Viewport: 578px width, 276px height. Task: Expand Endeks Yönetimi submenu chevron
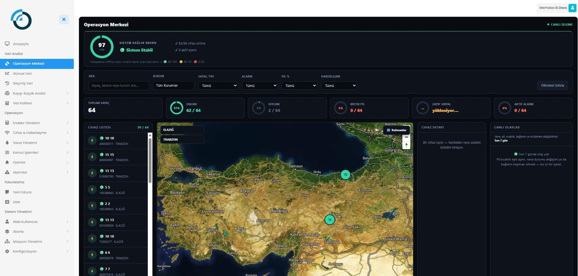click(x=67, y=123)
